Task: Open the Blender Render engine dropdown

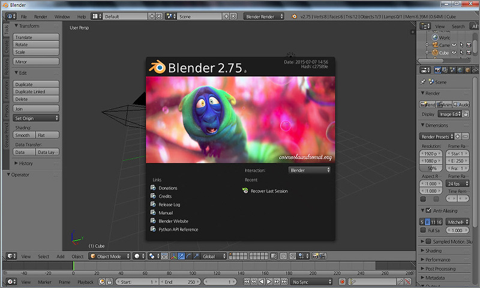Action: pos(264,16)
